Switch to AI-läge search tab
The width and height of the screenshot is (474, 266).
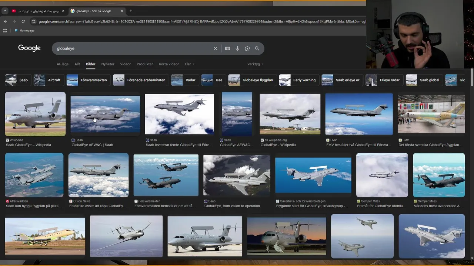pos(63,64)
